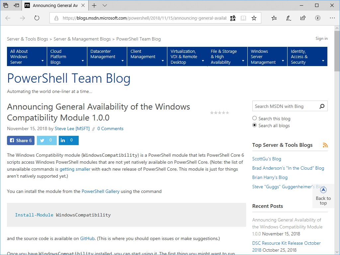Screen dimensions: 340x255
Task: Click inside the browser address bar
Action: point(139,18)
